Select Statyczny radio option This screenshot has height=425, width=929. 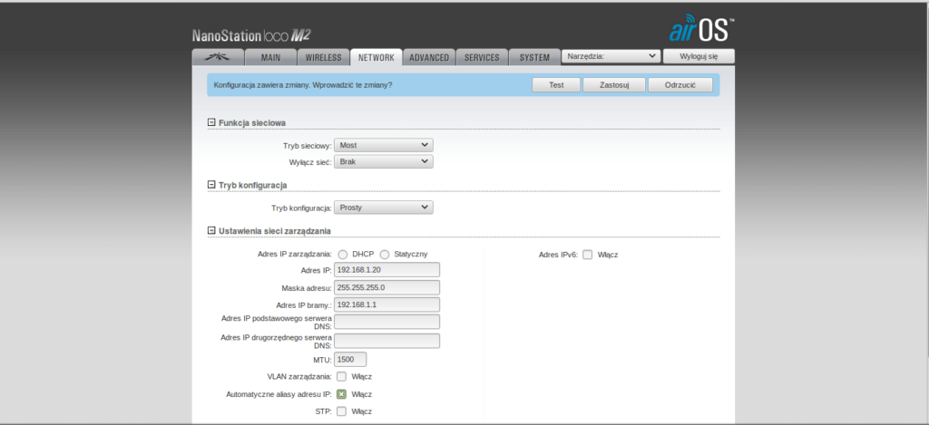(385, 255)
